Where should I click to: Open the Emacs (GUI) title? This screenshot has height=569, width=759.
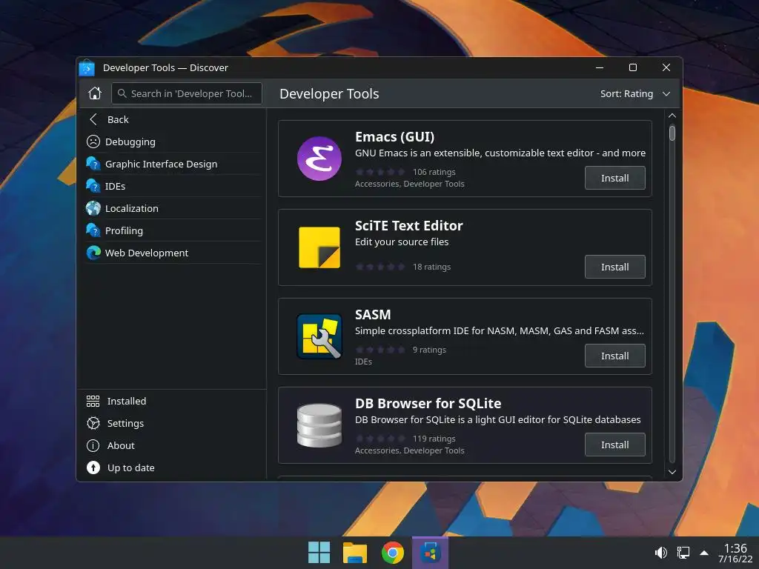click(394, 137)
